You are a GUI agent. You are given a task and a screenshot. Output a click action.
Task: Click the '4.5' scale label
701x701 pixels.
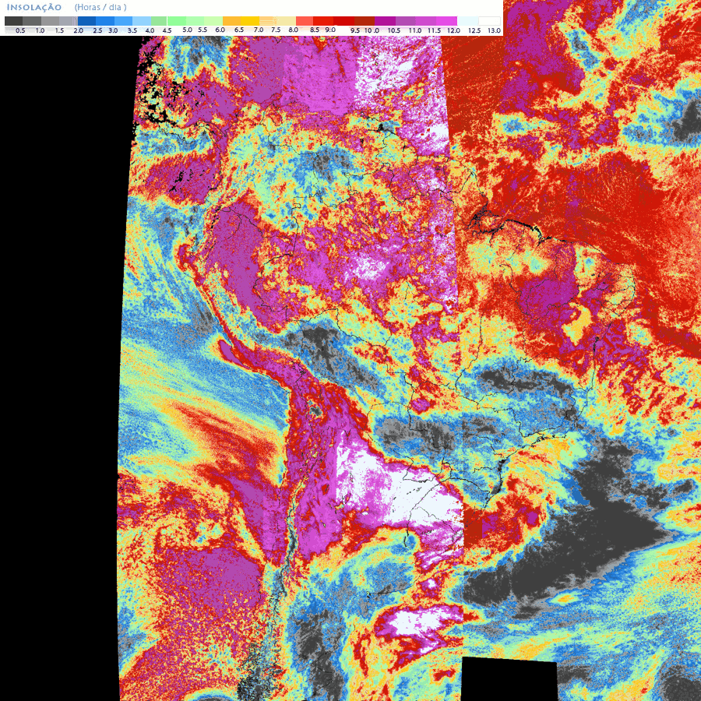coord(167,30)
